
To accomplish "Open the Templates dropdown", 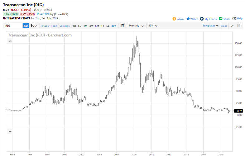I will click(x=210, y=26).
